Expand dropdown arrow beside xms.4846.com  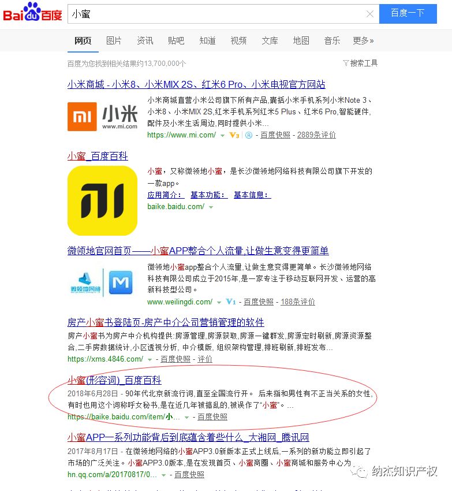pos(150,360)
